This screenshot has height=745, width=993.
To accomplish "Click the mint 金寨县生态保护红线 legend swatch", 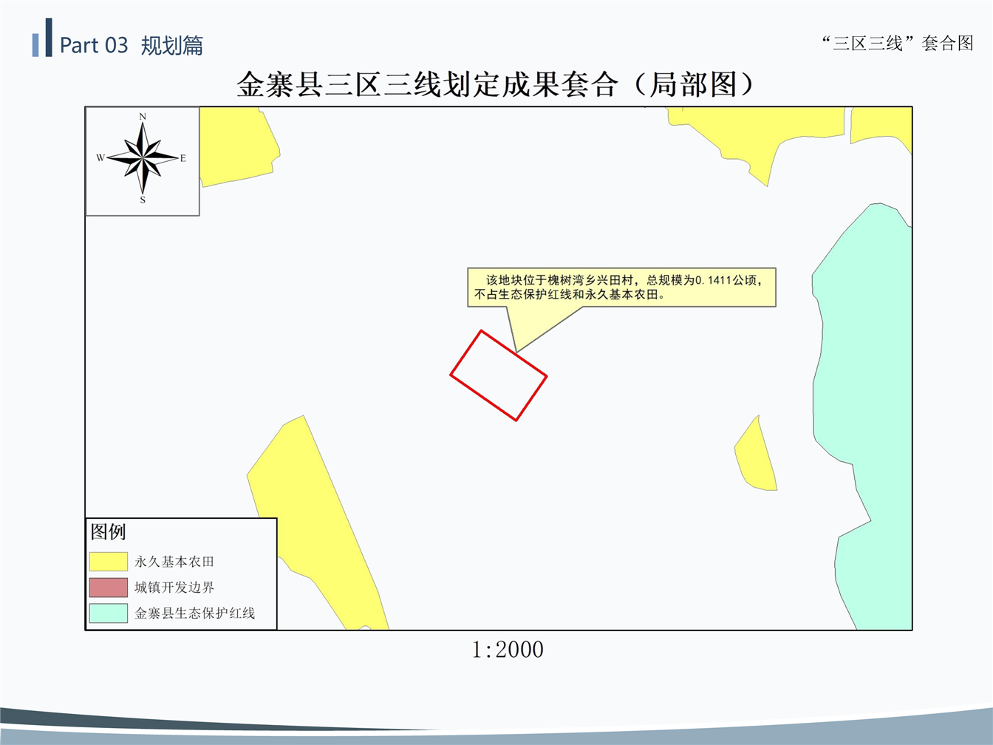I will coord(109,613).
